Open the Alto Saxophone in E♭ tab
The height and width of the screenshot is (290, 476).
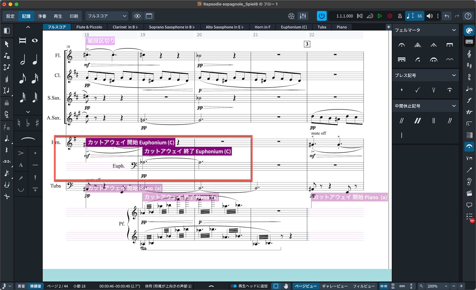tap(224, 27)
